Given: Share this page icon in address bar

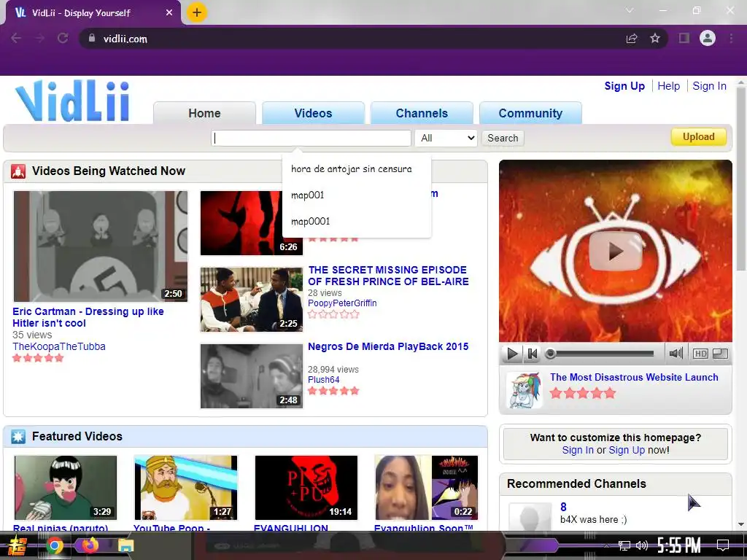Looking at the screenshot, I should (632, 38).
